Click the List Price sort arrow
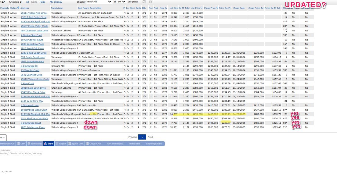337x174 pixels. 202,8
